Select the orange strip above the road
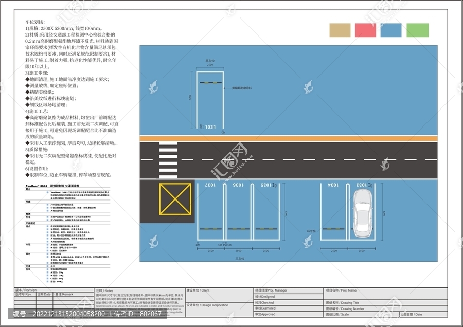The height and width of the screenshot is (327, 463). (x=289, y=138)
